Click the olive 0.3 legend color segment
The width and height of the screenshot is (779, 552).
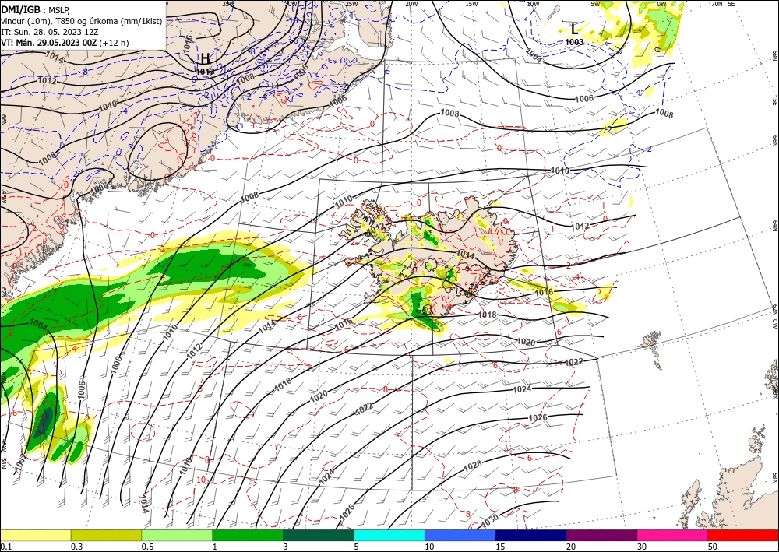[106, 535]
